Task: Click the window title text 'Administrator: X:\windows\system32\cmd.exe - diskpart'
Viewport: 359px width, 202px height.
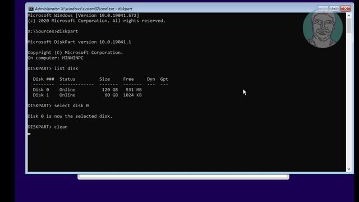Action: tap(84, 9)
